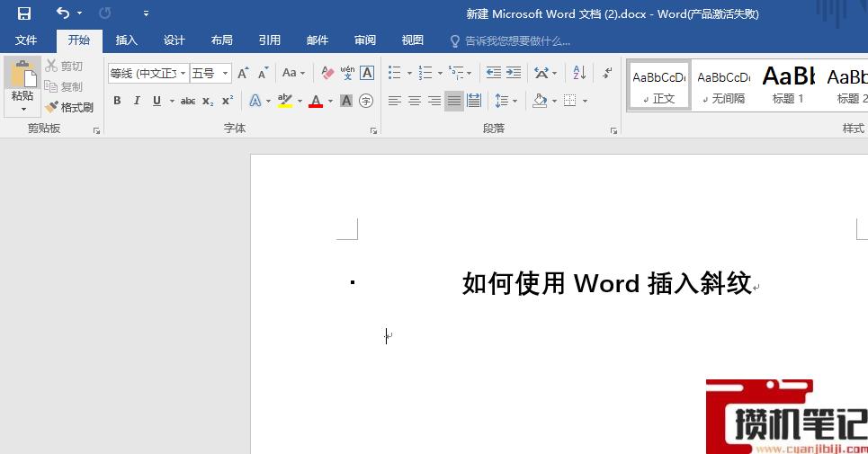Switch to the 邮件 tab
Viewport: 868px width, 454px height.
318,40
